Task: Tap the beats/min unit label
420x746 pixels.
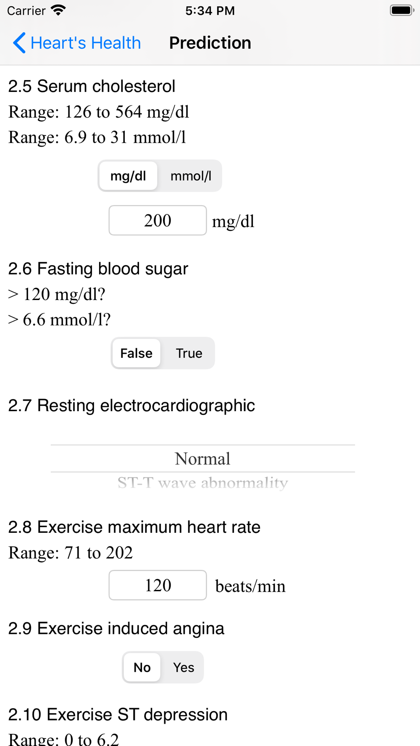Action: coord(250,586)
